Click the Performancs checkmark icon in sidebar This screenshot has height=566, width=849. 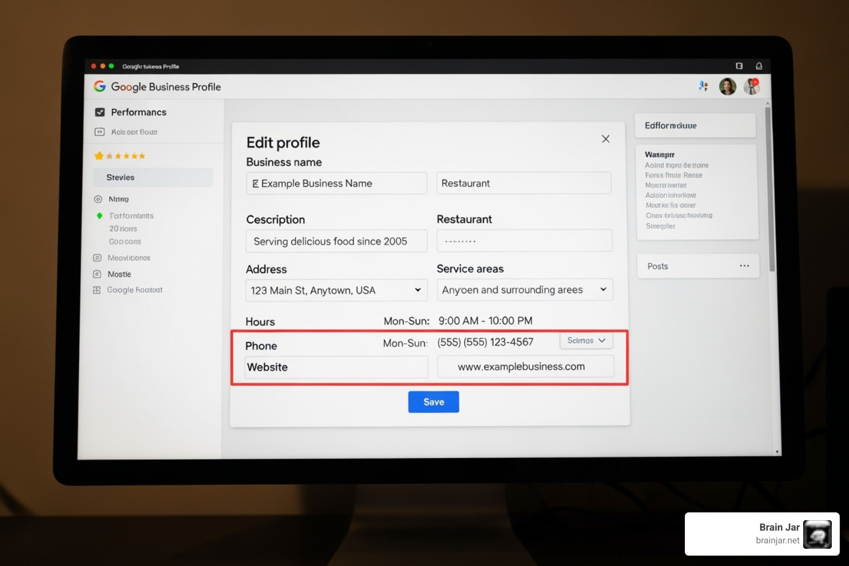tap(100, 112)
